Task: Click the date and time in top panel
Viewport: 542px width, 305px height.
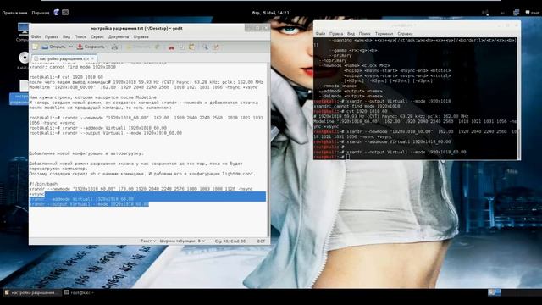Action: point(271,13)
